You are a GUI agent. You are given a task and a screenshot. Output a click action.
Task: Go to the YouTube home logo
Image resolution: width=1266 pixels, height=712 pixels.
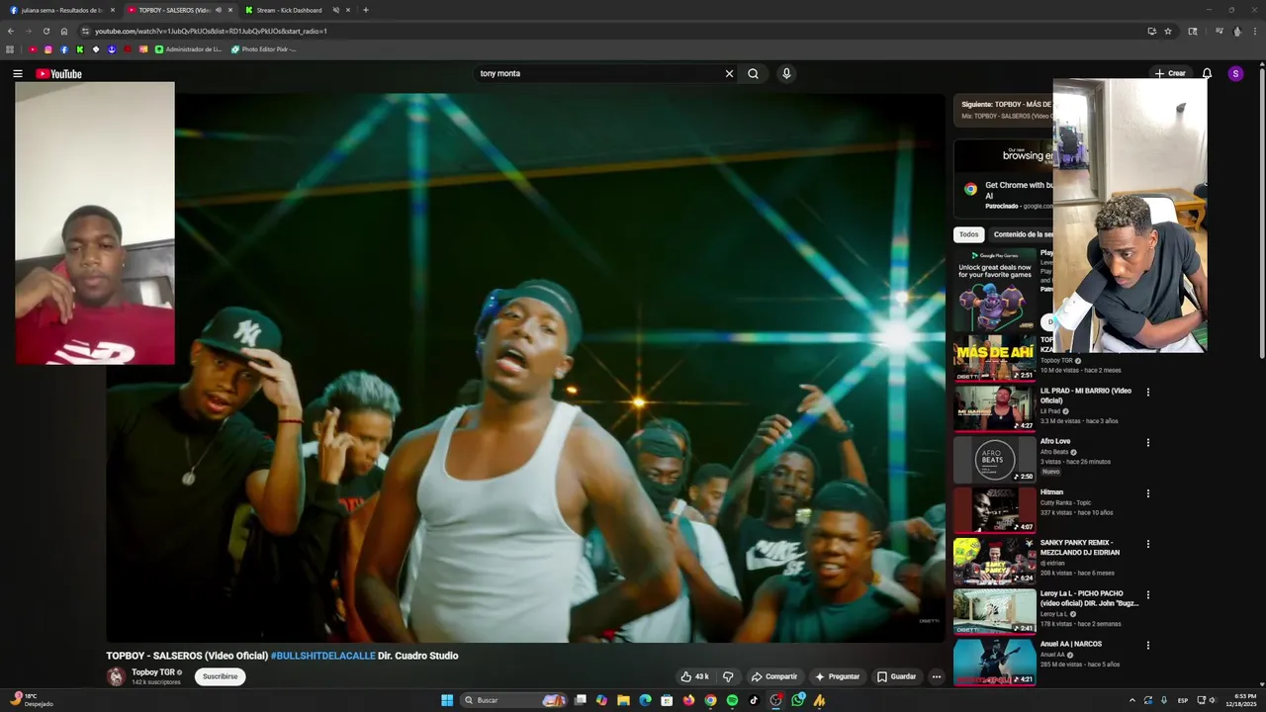coord(58,74)
